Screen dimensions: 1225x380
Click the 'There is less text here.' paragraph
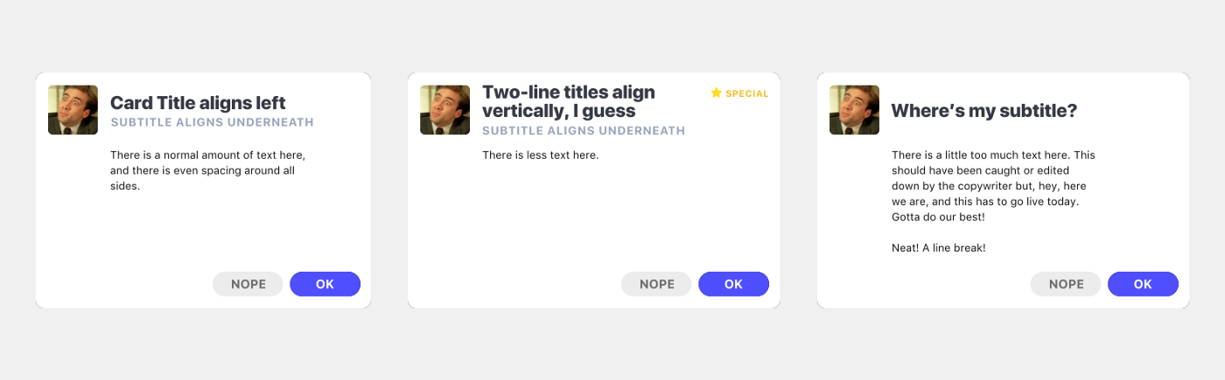point(540,155)
